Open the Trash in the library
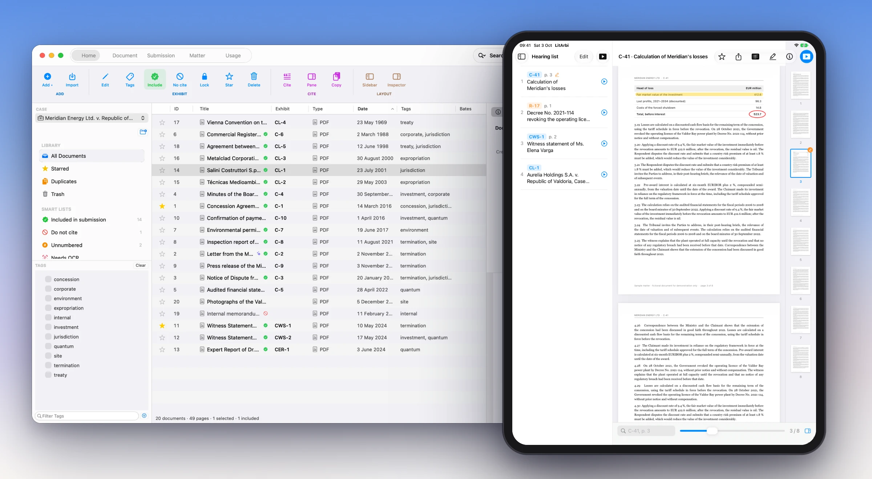The image size is (872, 479). [x=92, y=194]
